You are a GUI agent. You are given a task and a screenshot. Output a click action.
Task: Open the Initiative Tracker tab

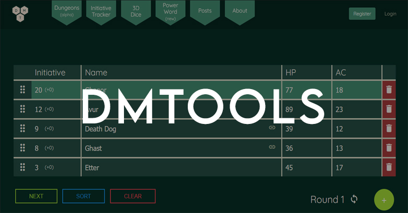click(101, 11)
